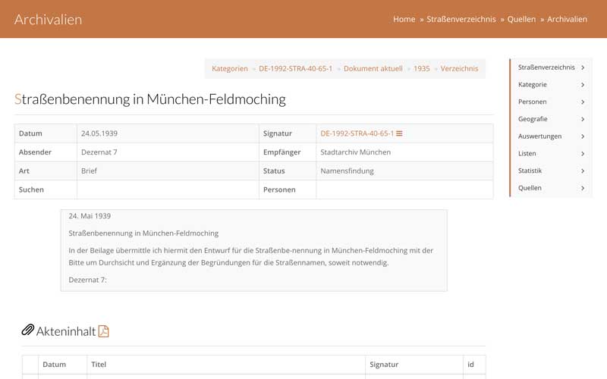Open the Geografie sidebar menu
This screenshot has height=379, width=607.
(533, 119)
